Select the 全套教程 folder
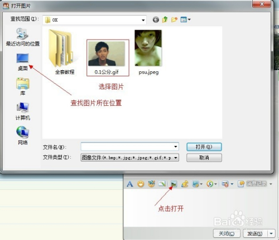The image size is (279, 240). (64, 52)
